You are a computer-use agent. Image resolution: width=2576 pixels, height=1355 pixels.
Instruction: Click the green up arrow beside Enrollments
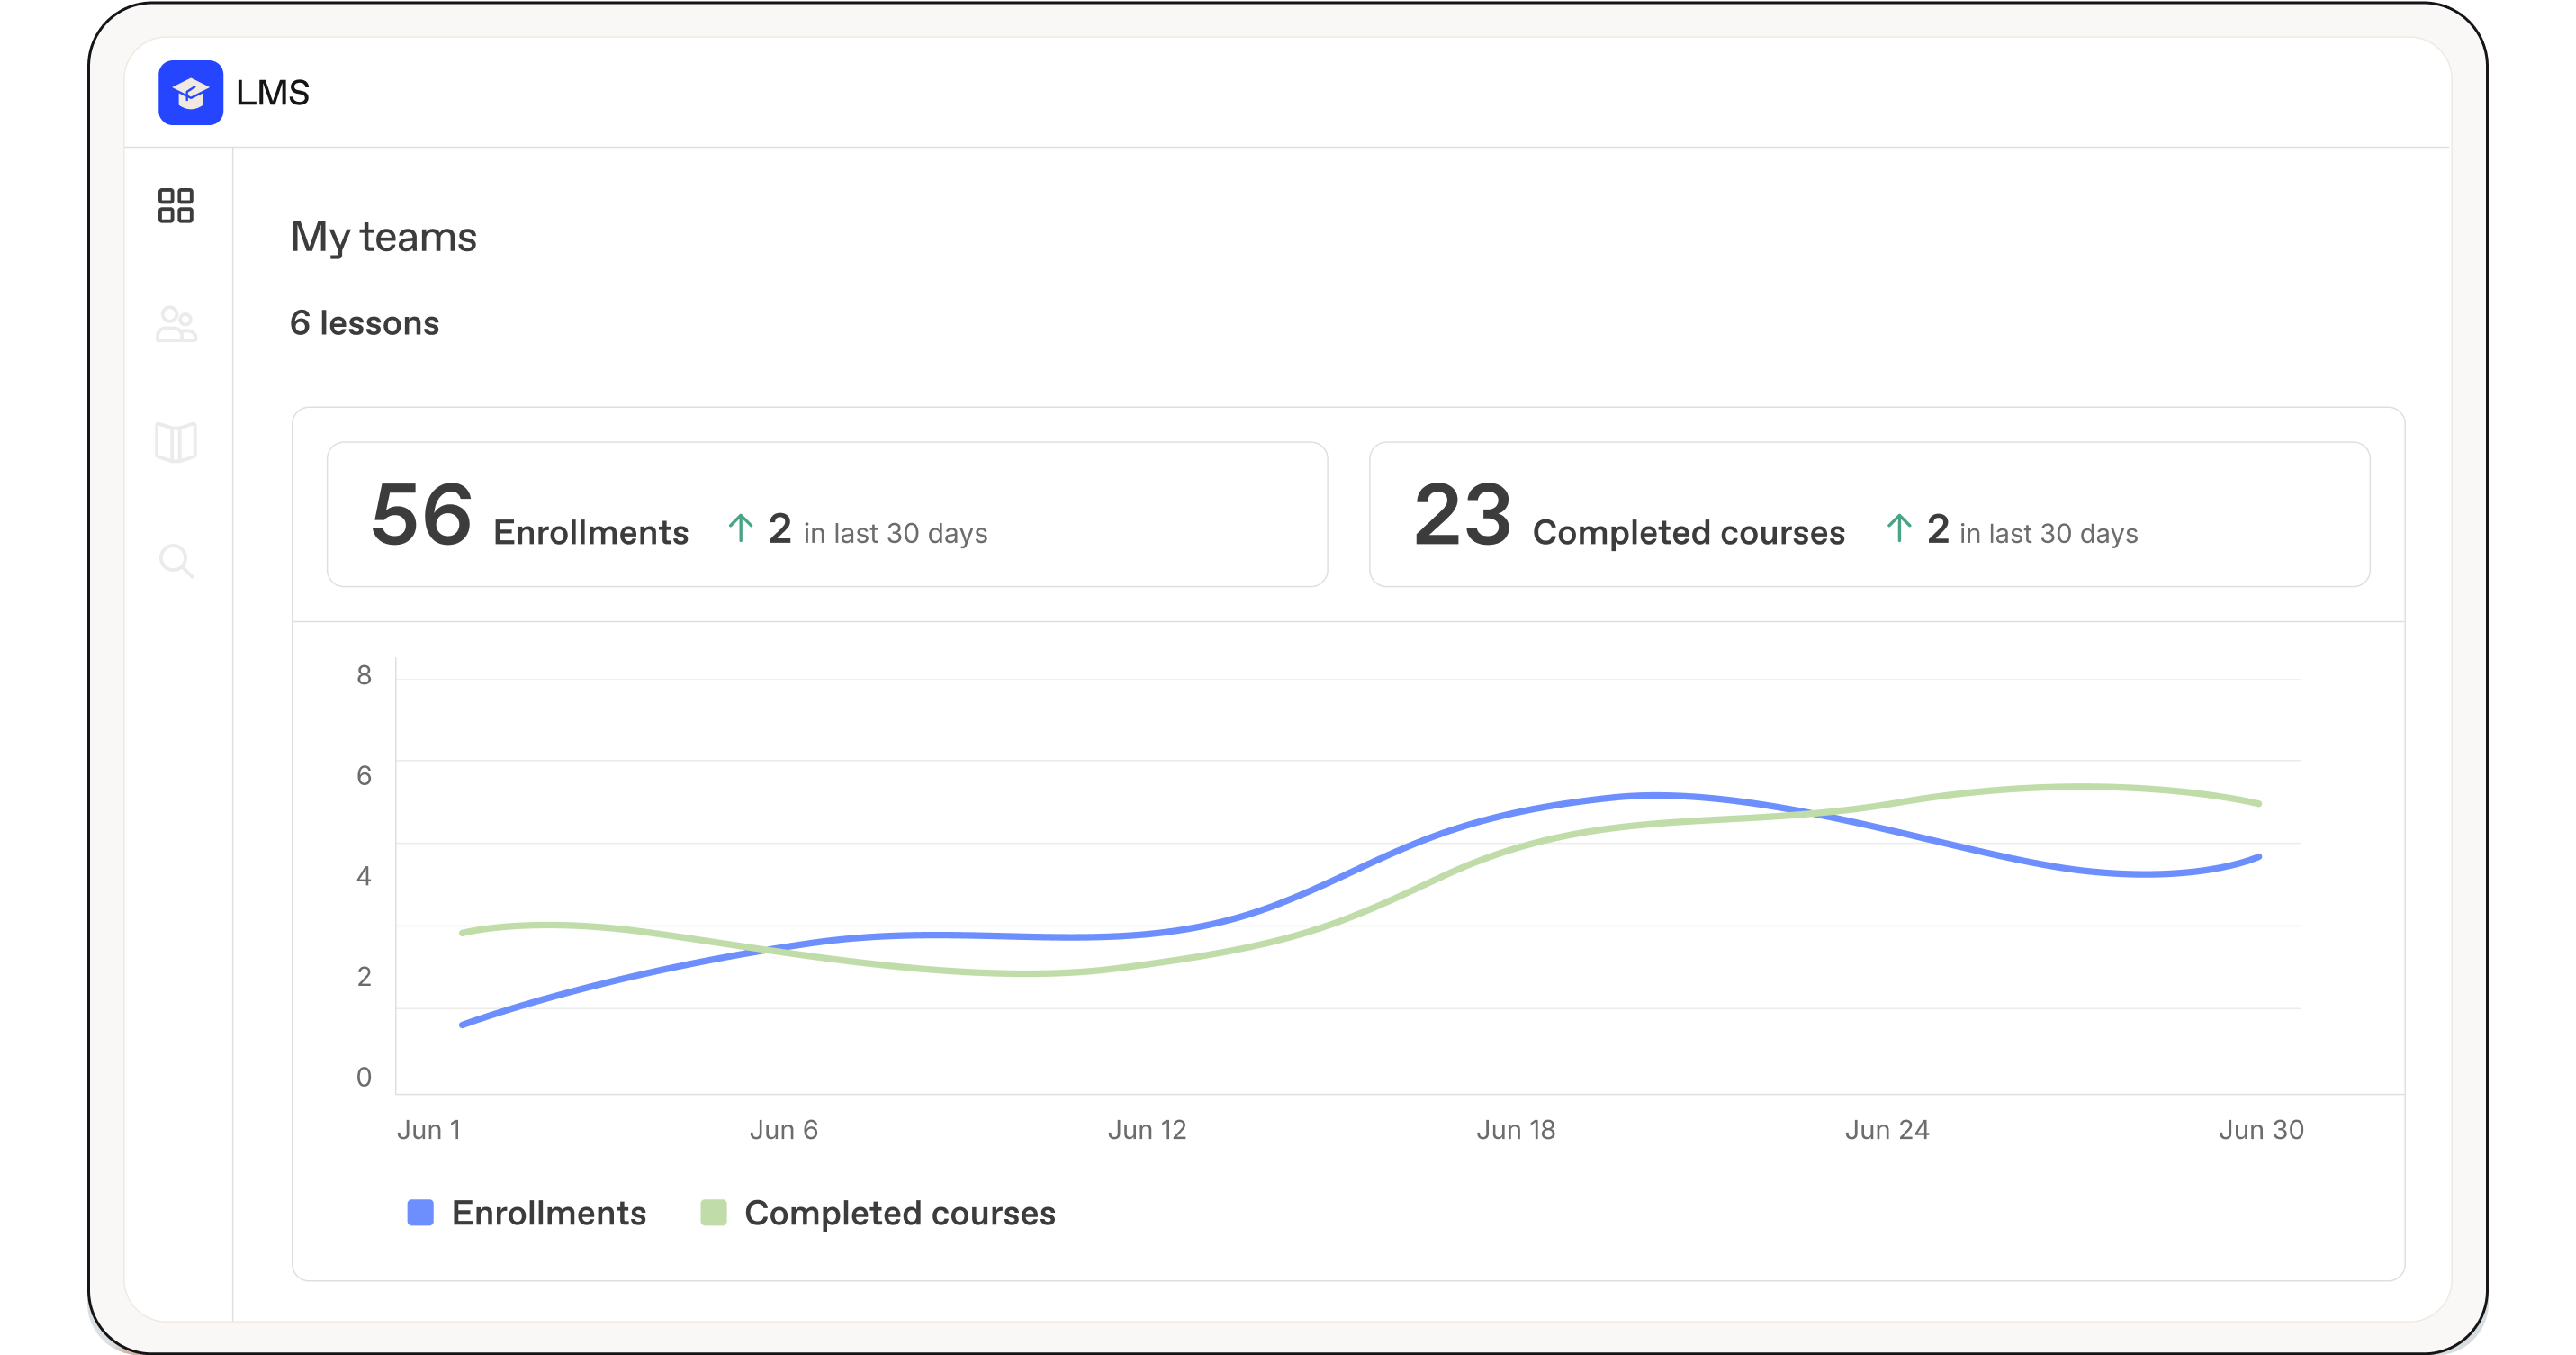click(740, 528)
